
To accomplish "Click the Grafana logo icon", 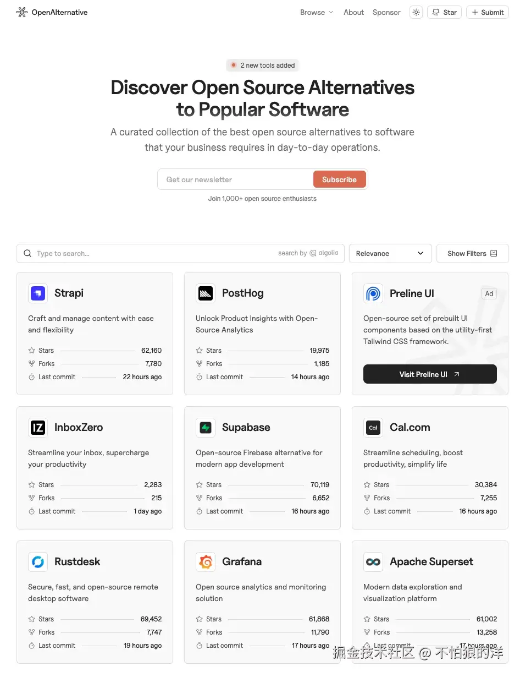I will pos(206,562).
